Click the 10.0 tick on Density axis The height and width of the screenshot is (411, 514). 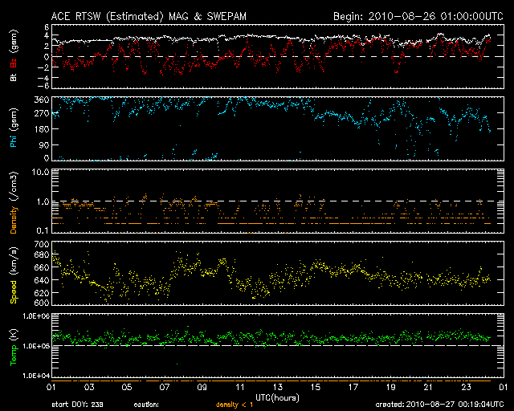(x=38, y=172)
